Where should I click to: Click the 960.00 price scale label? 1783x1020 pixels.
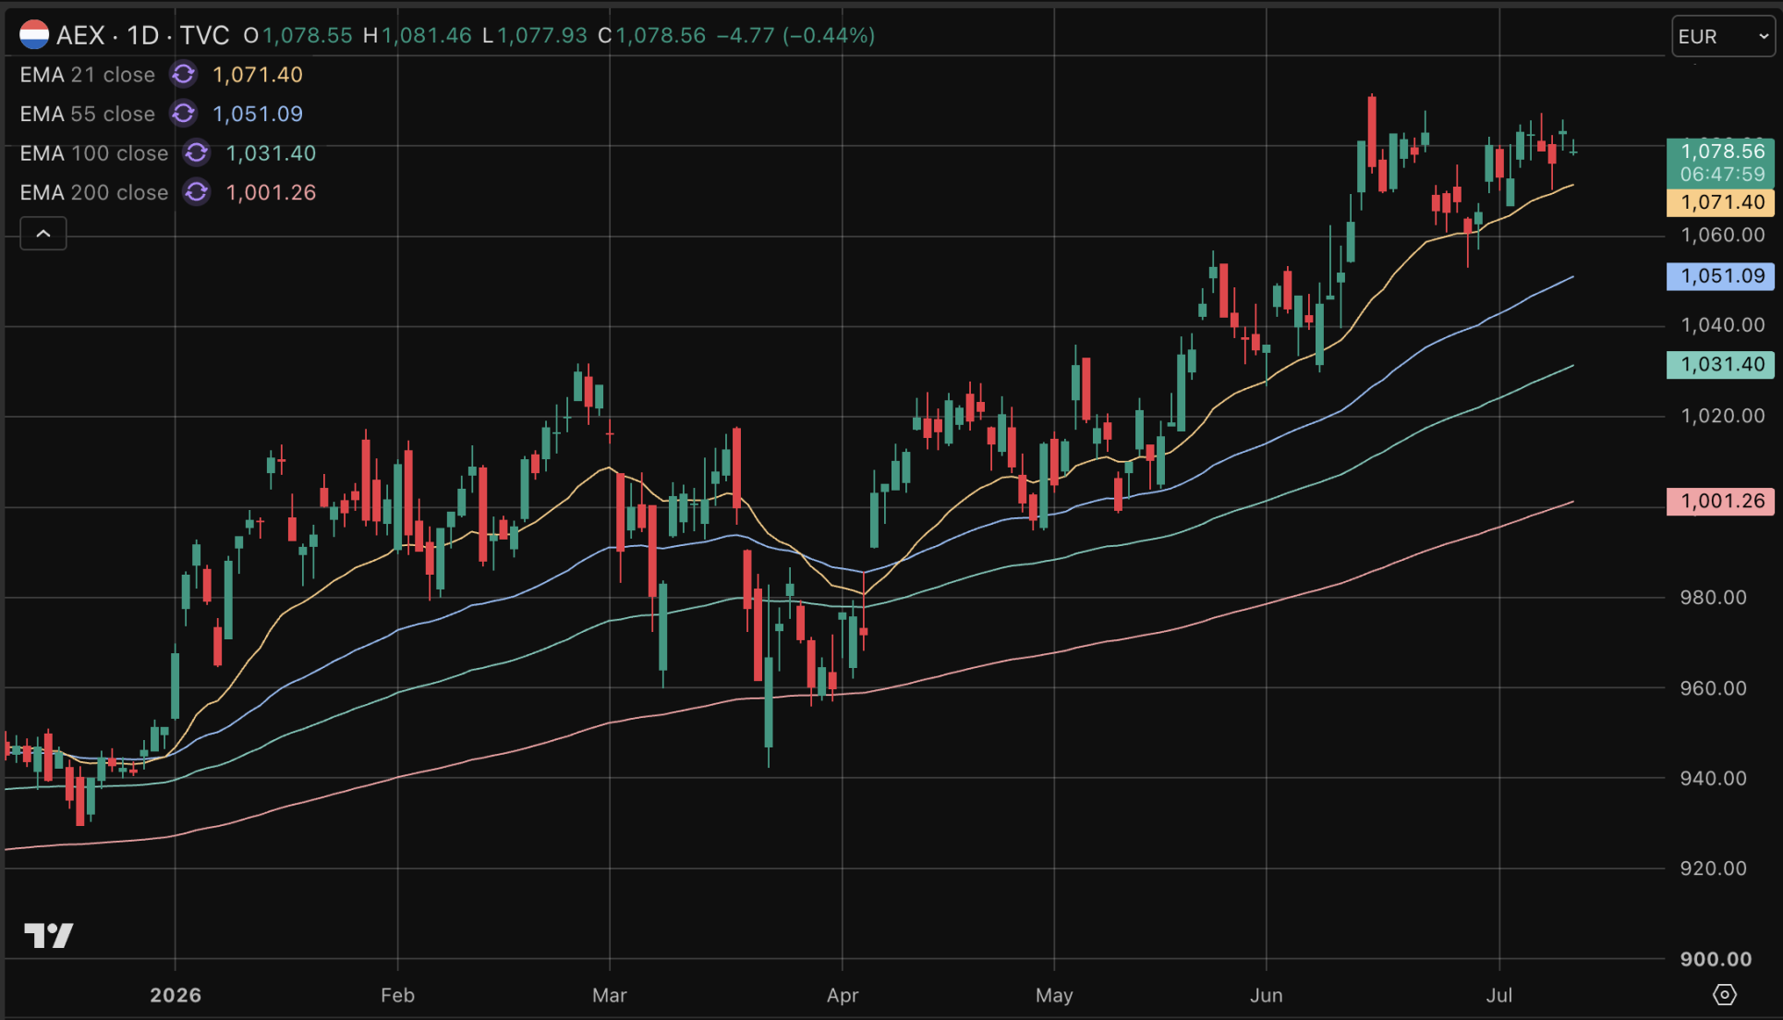[1713, 688]
